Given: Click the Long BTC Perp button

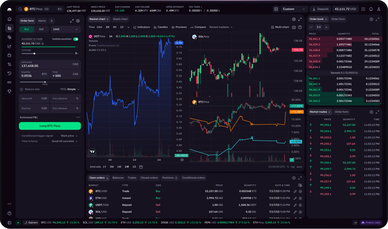Looking at the screenshot, I should click(50, 126).
